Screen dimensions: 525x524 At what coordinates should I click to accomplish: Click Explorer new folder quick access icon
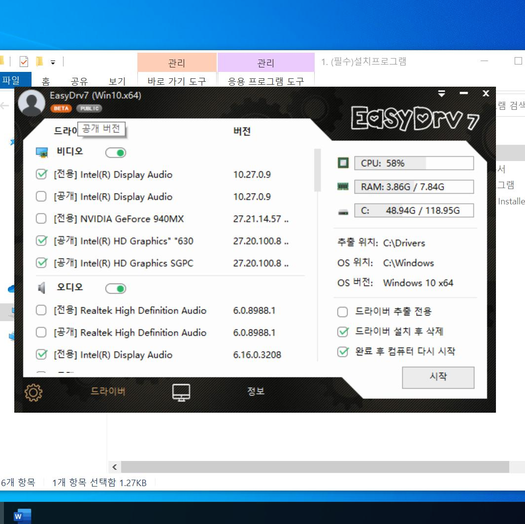tap(39, 62)
